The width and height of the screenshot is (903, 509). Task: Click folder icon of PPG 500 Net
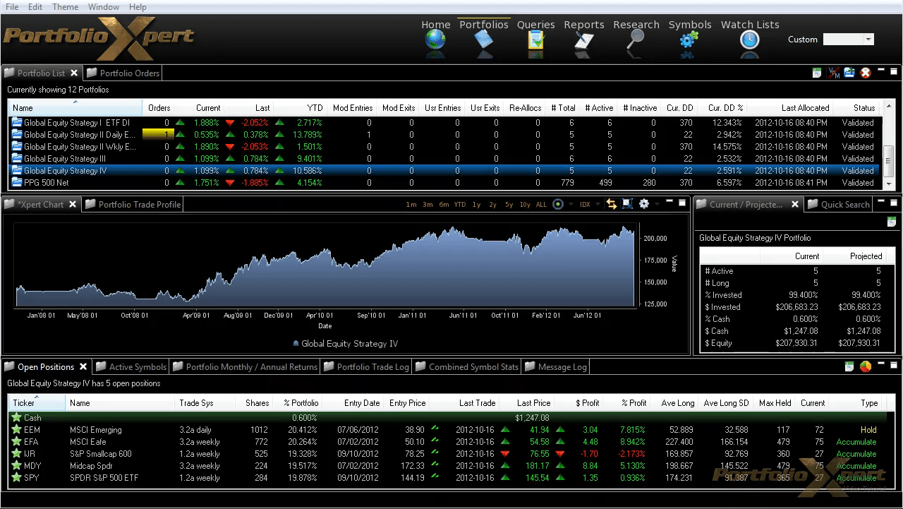click(x=17, y=182)
